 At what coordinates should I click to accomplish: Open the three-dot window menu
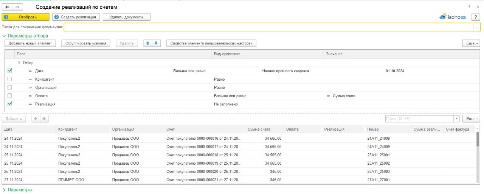click(x=469, y=7)
